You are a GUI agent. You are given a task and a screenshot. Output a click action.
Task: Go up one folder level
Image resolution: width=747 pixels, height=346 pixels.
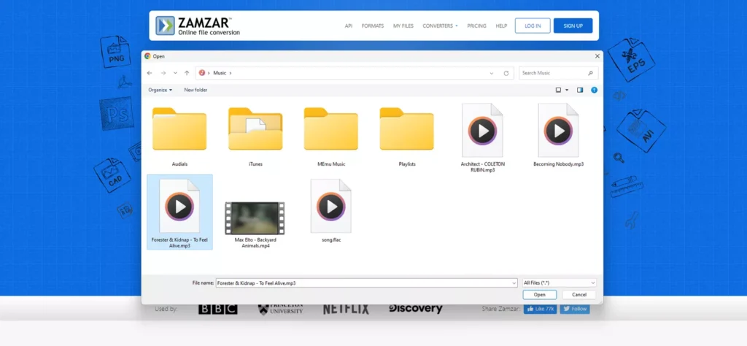pos(187,73)
